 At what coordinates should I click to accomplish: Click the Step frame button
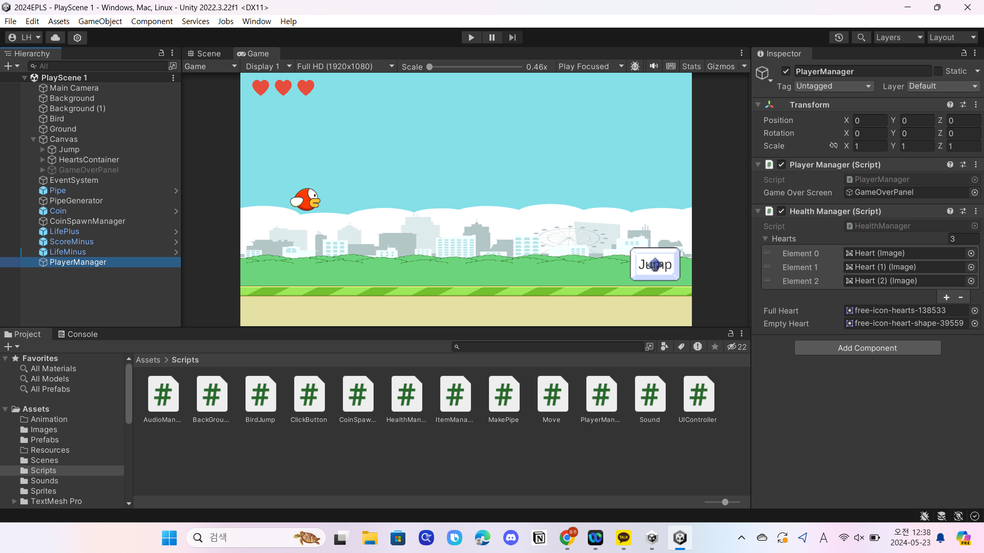(512, 37)
